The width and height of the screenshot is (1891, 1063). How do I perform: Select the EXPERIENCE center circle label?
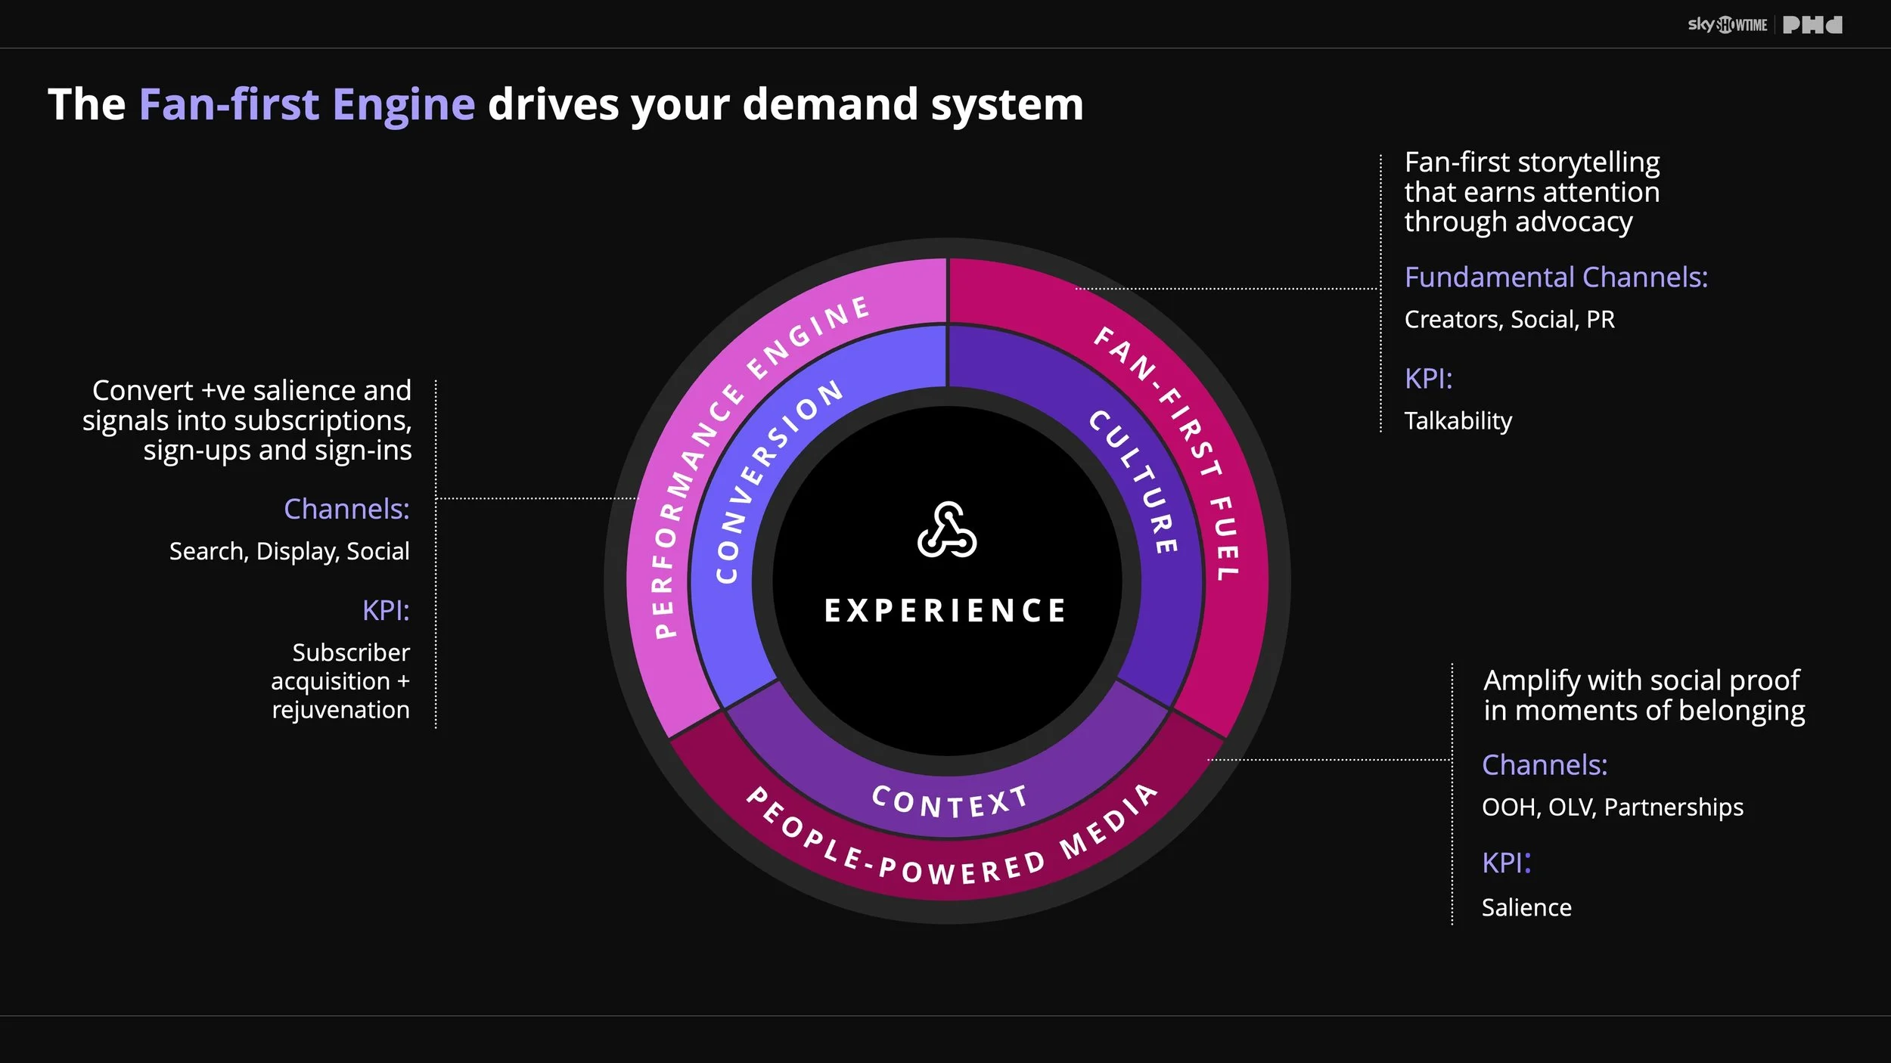(945, 611)
